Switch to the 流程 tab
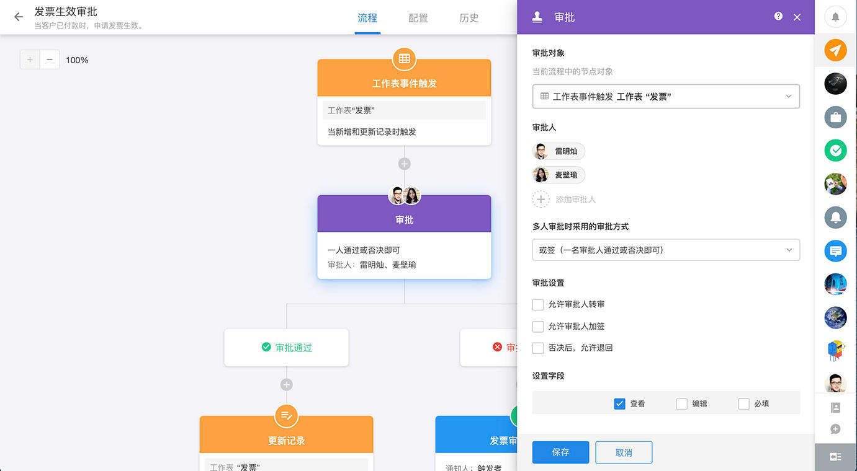The width and height of the screenshot is (857, 471). pyautogui.click(x=367, y=18)
